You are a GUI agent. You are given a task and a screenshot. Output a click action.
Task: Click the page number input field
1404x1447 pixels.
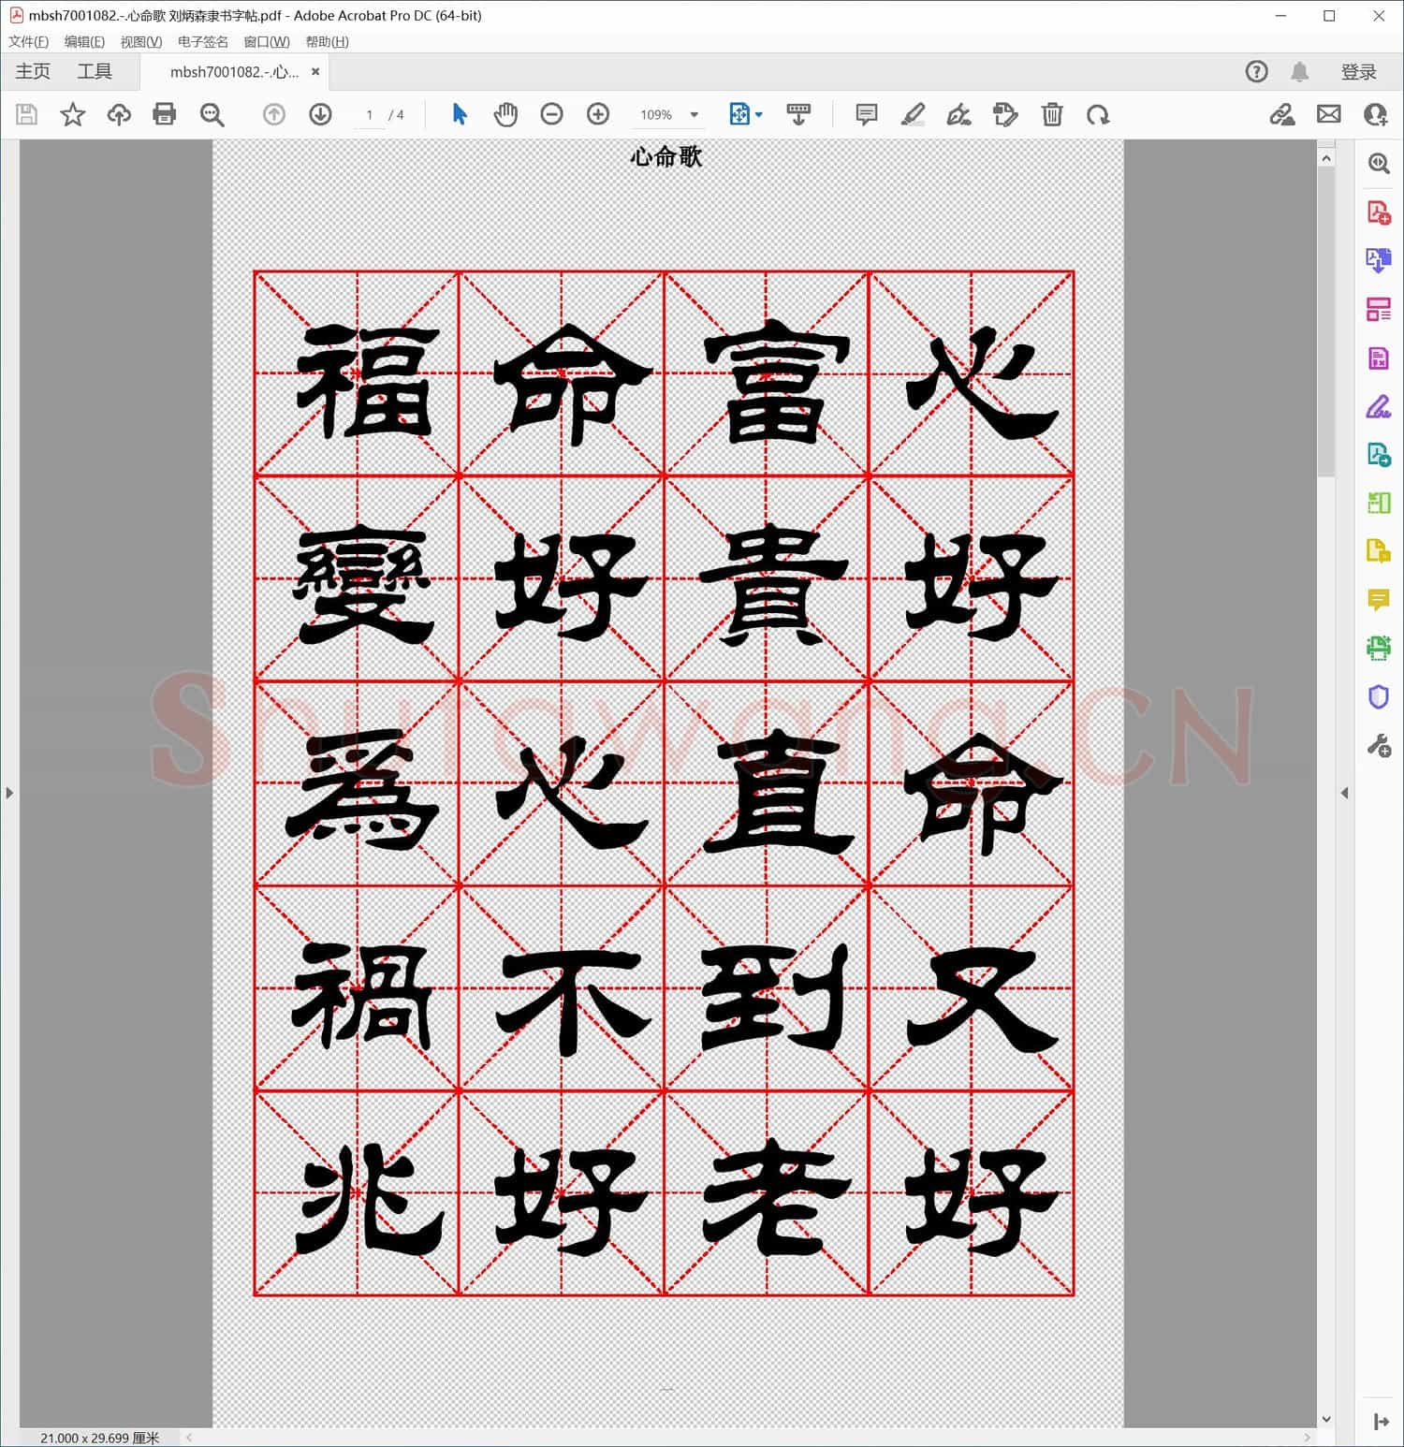pyautogui.click(x=370, y=114)
